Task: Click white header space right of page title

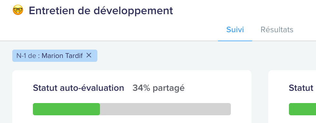Action: tap(242, 10)
